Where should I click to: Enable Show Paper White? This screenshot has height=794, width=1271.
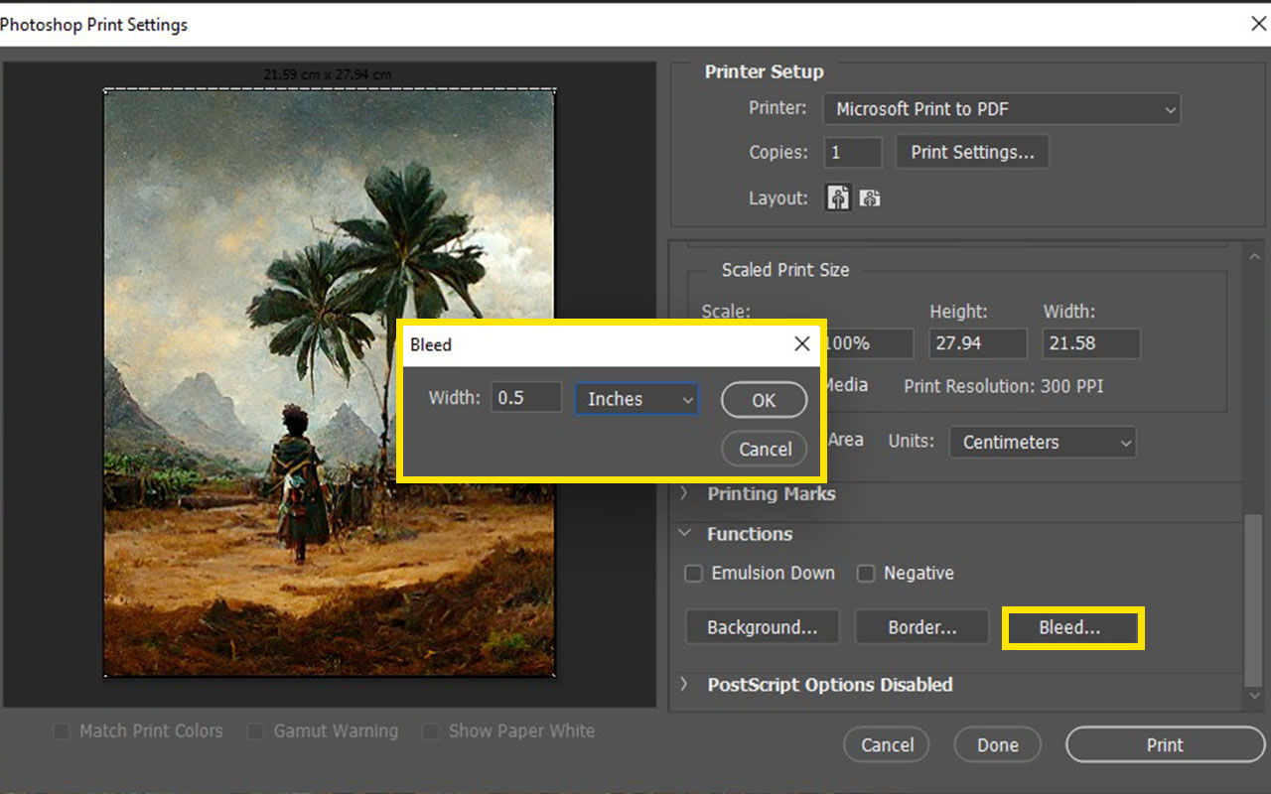[430, 731]
